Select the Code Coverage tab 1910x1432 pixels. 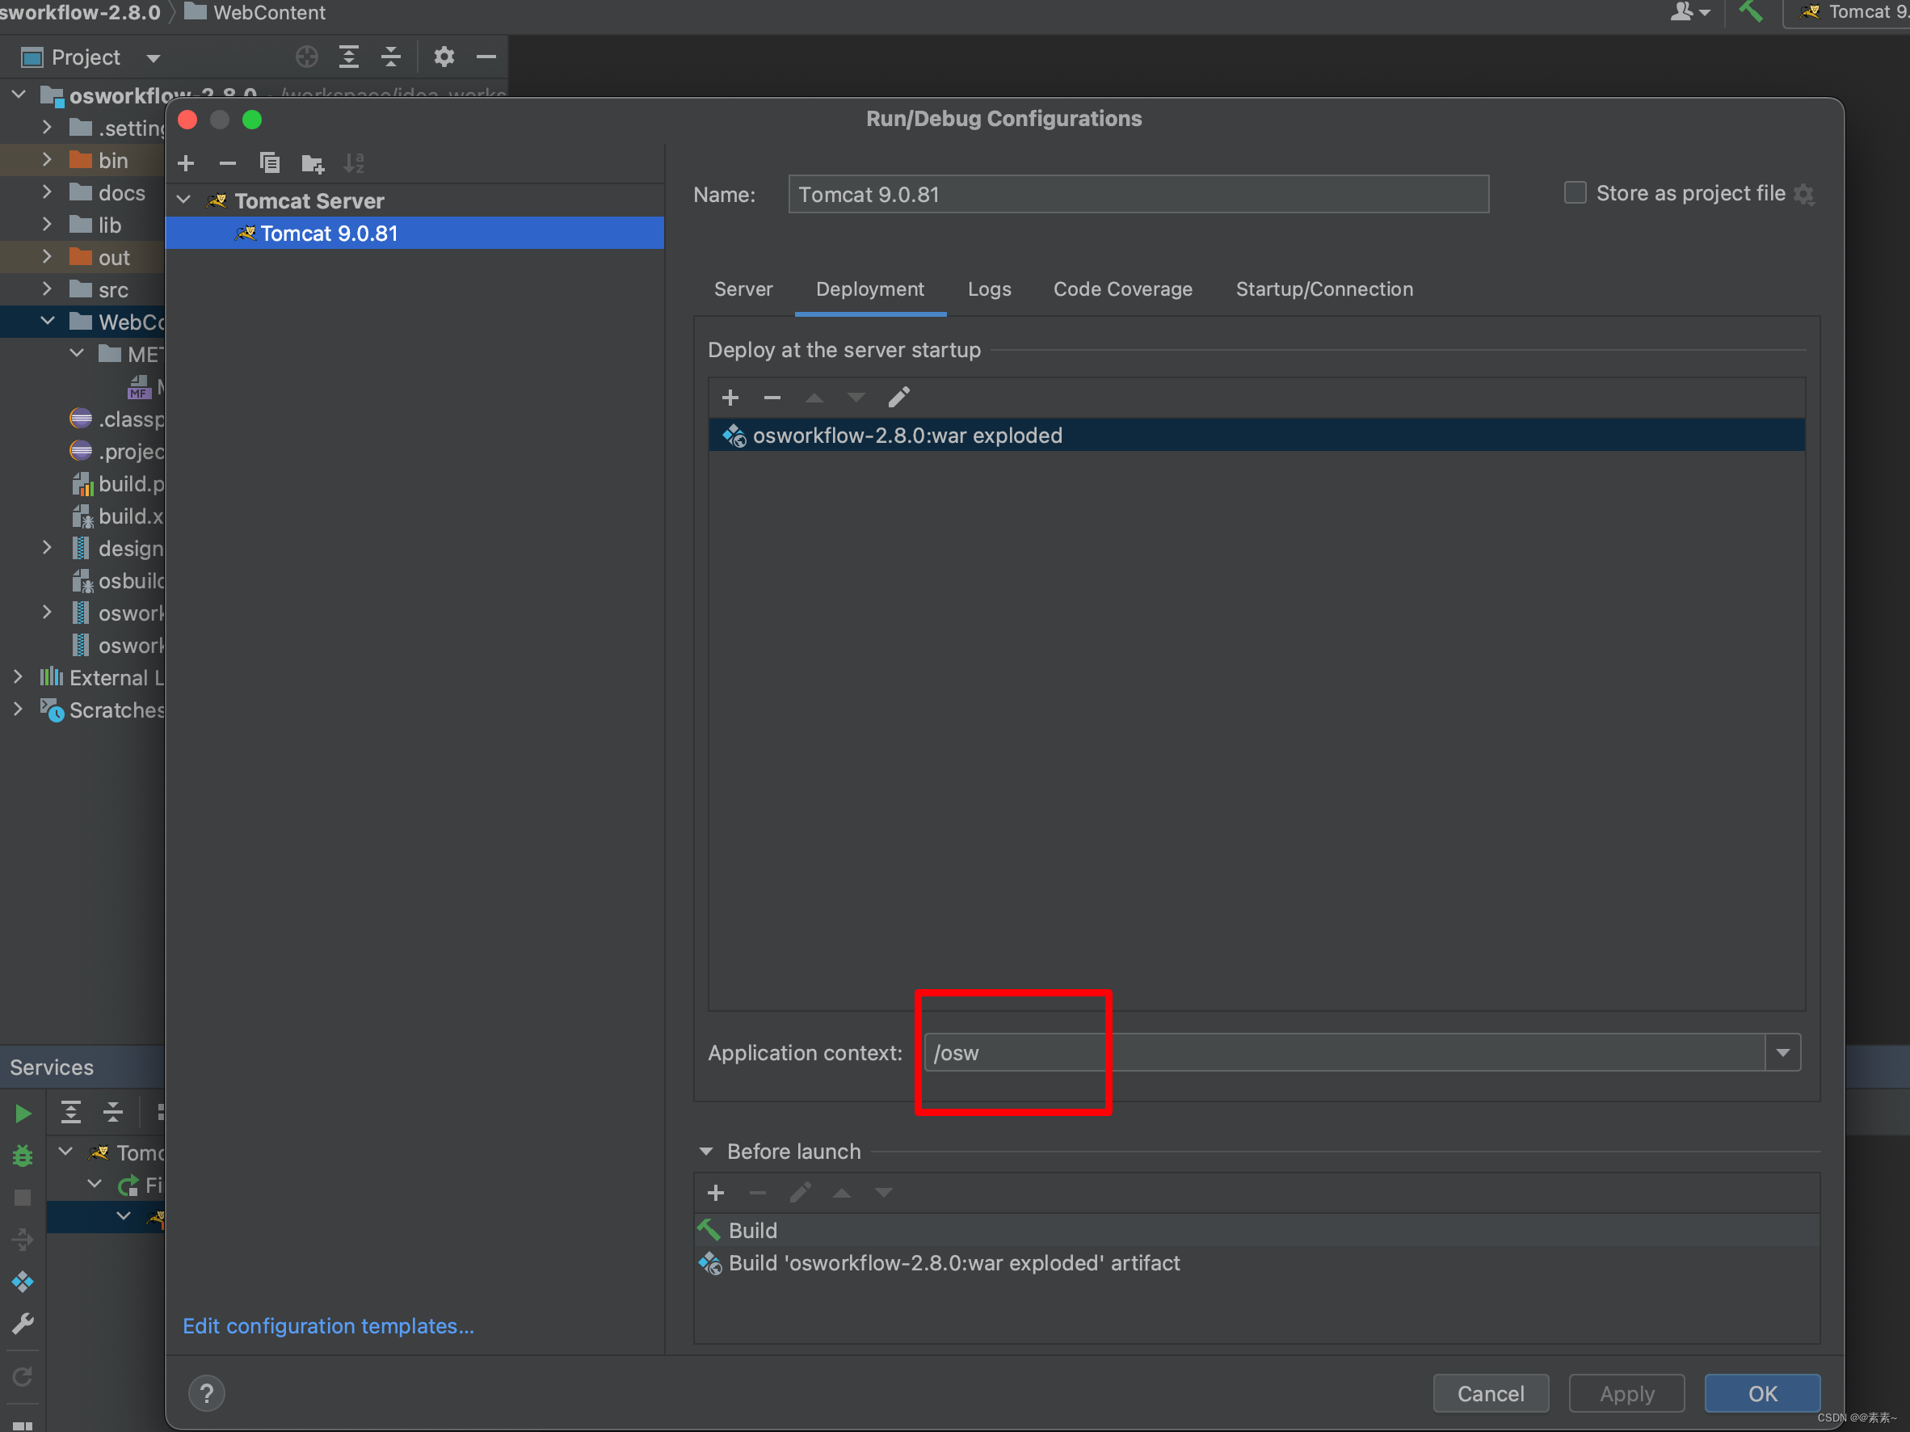point(1123,289)
